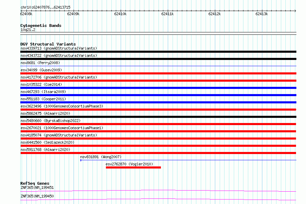Select the black bar under nsv4339713
306x204 pixels.
pyautogui.click(x=158, y=52)
